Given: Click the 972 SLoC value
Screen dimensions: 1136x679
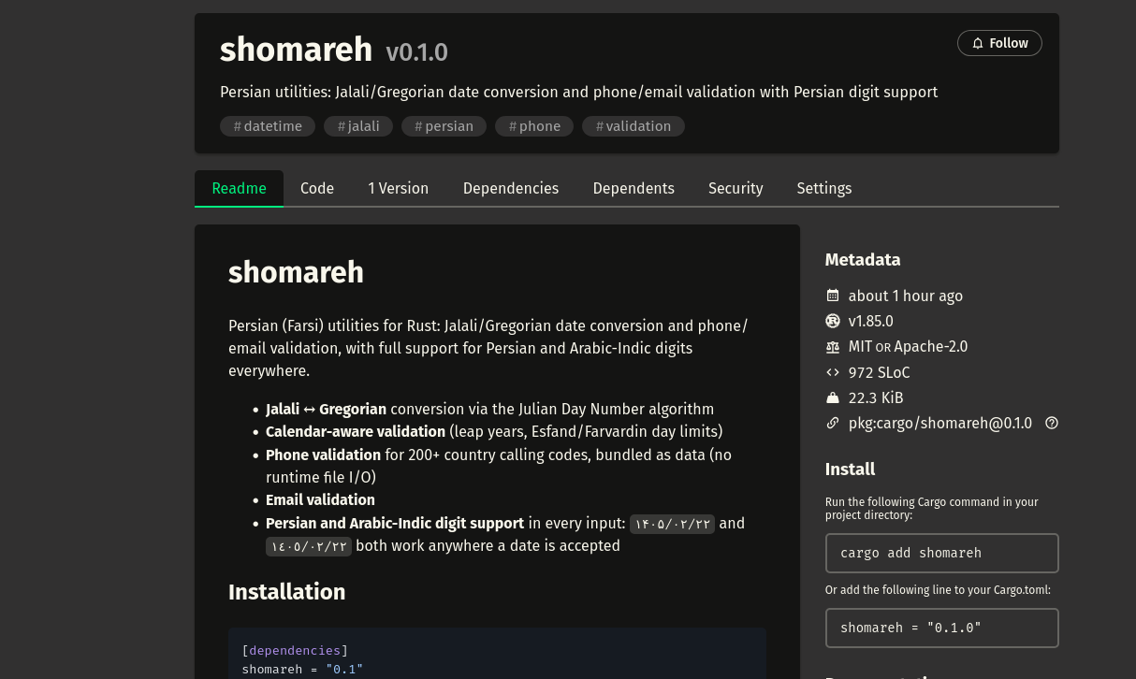Looking at the screenshot, I should pos(879,372).
